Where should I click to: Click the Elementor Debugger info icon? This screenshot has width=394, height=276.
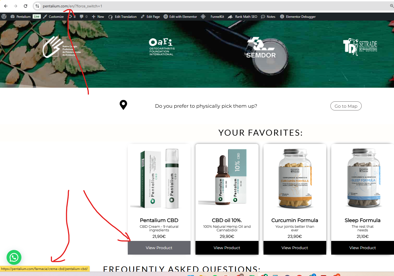tap(282, 16)
